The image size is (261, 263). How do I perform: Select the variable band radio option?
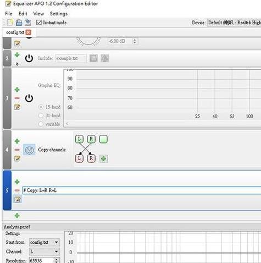tap(41, 124)
